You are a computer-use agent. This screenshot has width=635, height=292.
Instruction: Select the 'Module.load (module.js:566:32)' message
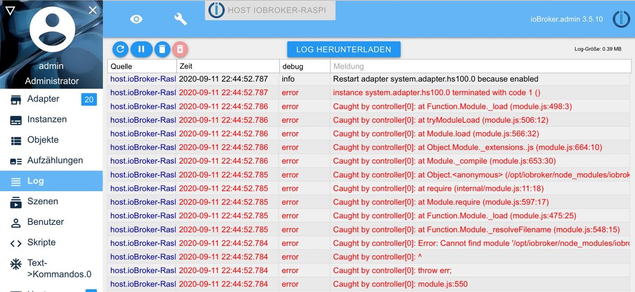pyautogui.click(x=436, y=134)
